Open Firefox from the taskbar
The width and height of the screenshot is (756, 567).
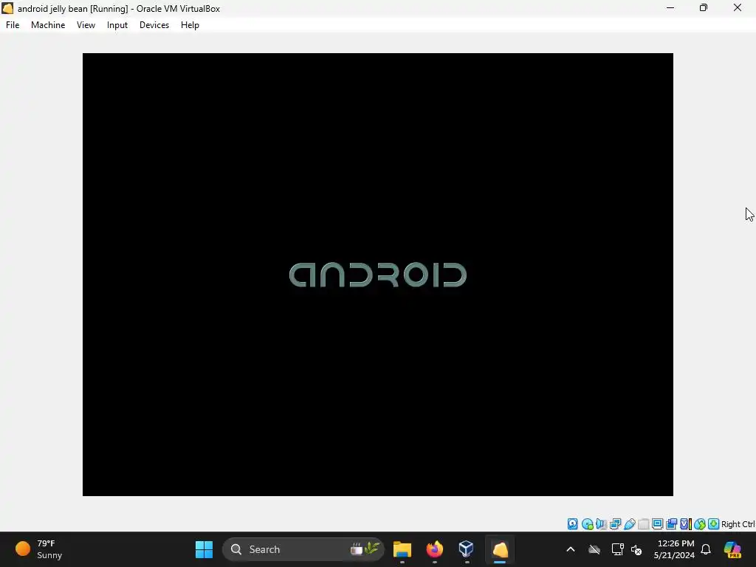tap(434, 549)
